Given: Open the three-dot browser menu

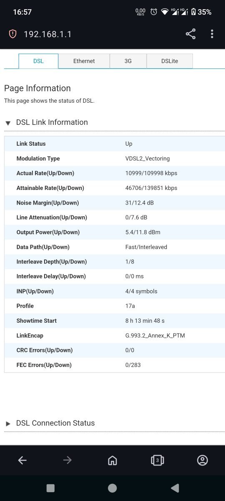Looking at the screenshot, I should [x=212, y=34].
